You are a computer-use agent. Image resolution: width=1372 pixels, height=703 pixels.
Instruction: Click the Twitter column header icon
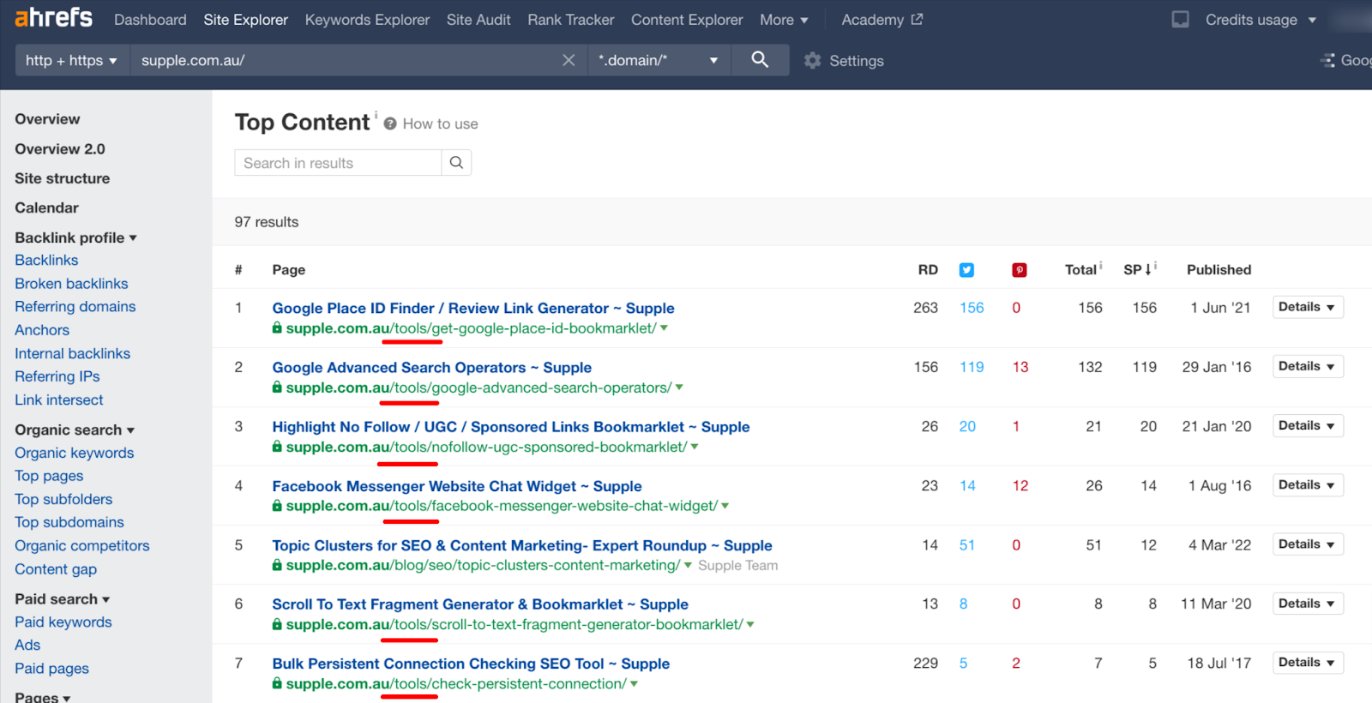[966, 270]
